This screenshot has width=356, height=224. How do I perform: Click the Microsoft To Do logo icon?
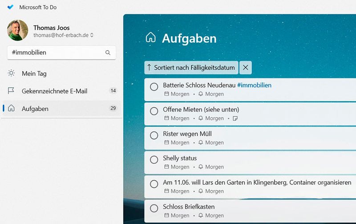point(10,7)
